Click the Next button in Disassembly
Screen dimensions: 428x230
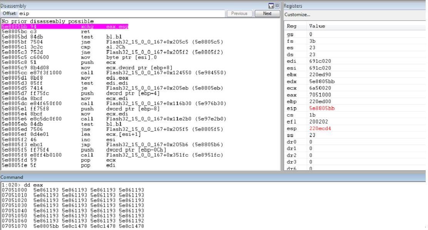(267, 13)
